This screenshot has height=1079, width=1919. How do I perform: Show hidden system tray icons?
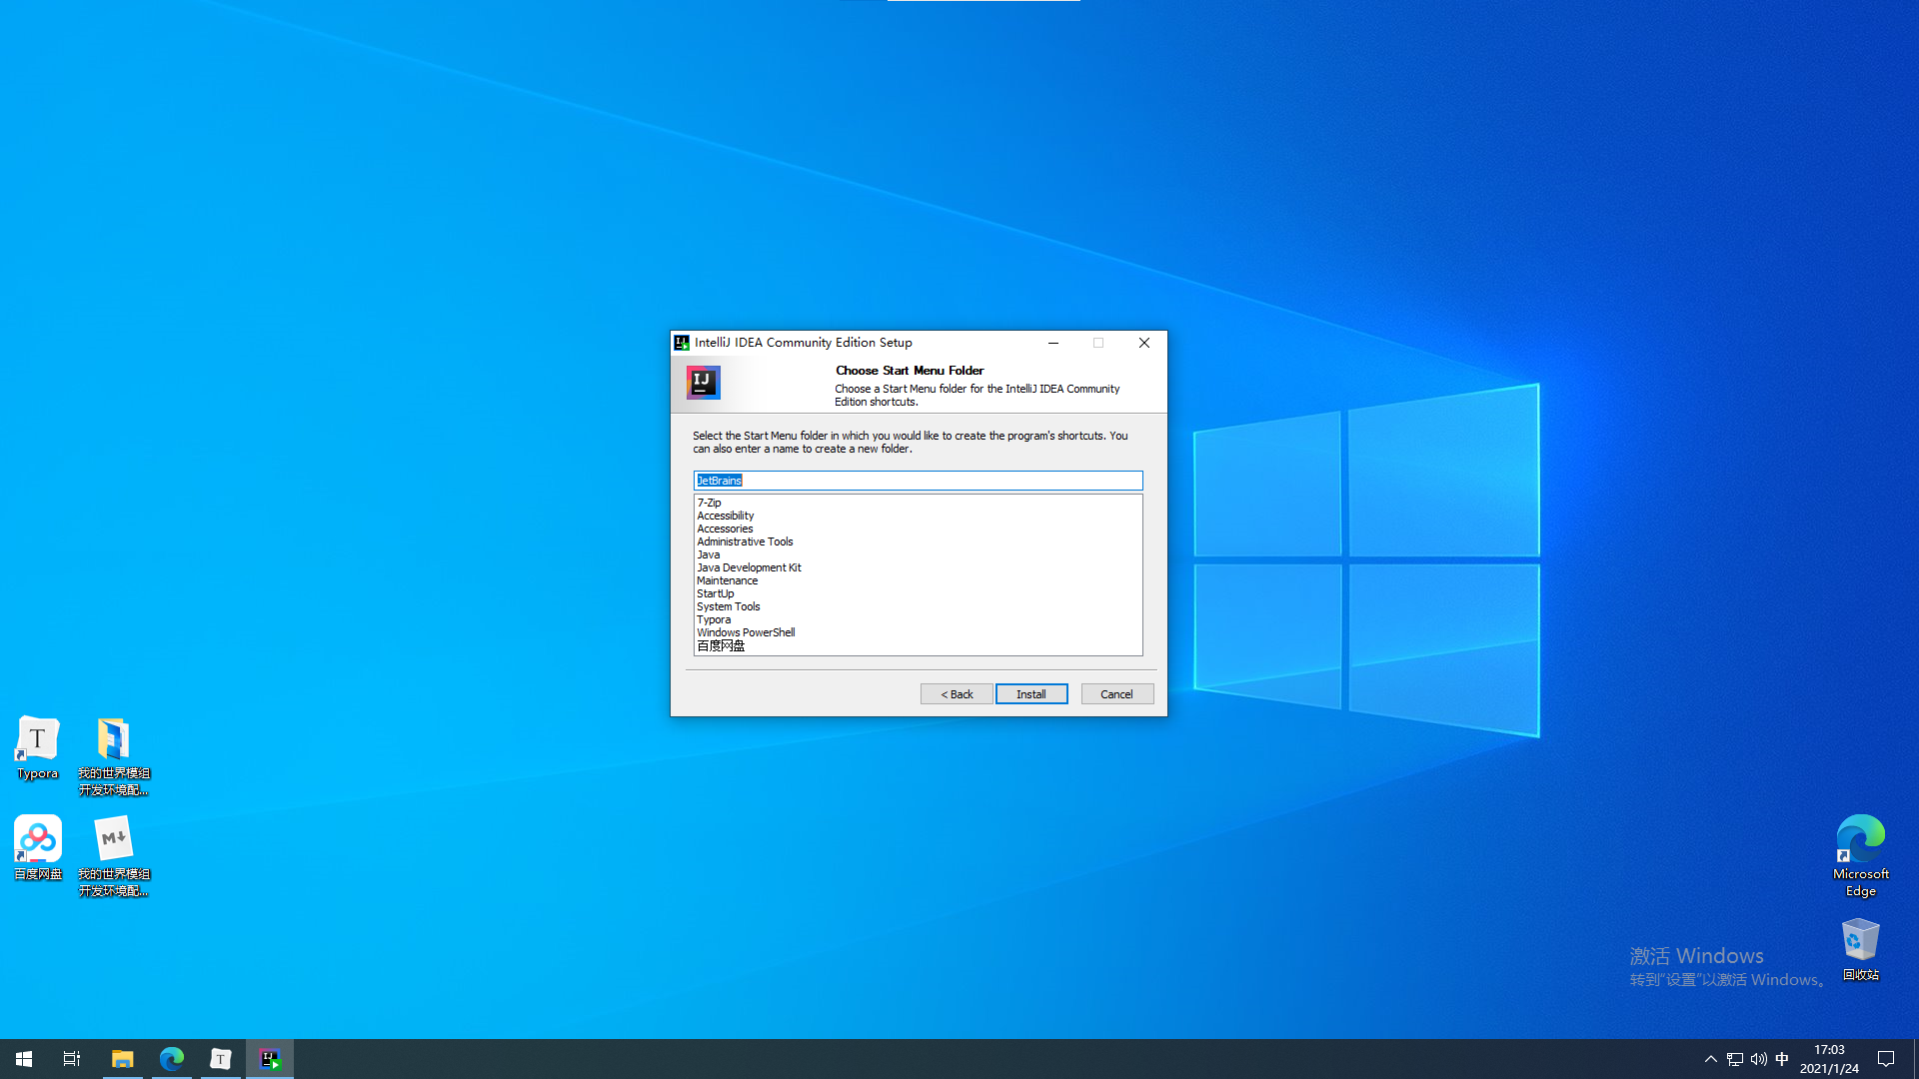coord(1710,1059)
